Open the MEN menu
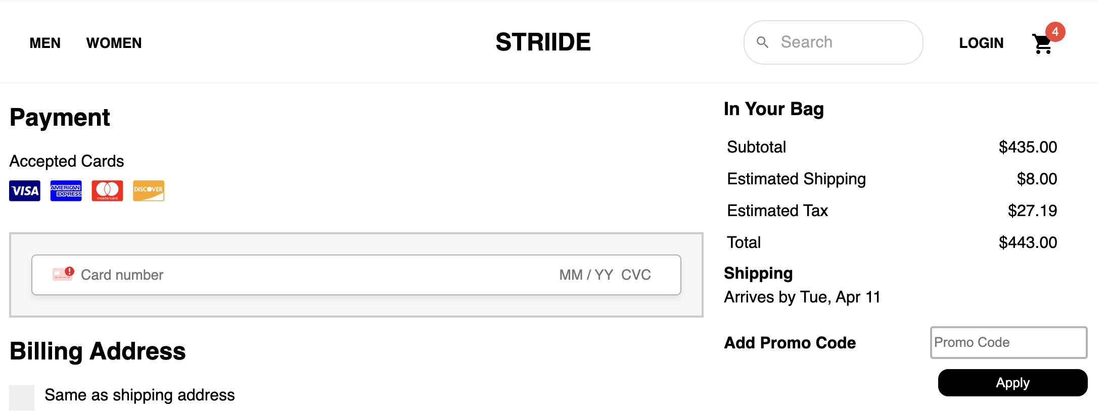This screenshot has height=412, width=1107. coord(45,43)
